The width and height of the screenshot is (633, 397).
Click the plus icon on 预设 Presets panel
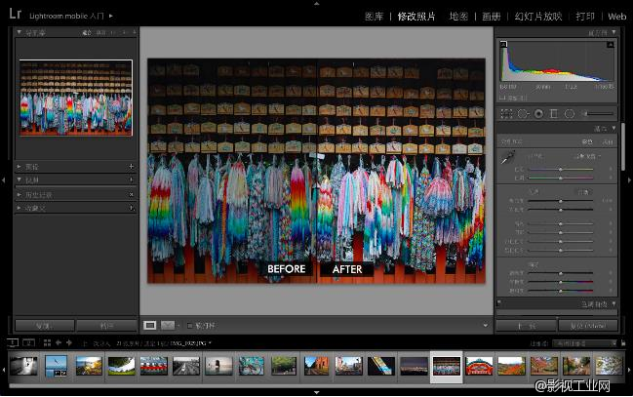131,167
